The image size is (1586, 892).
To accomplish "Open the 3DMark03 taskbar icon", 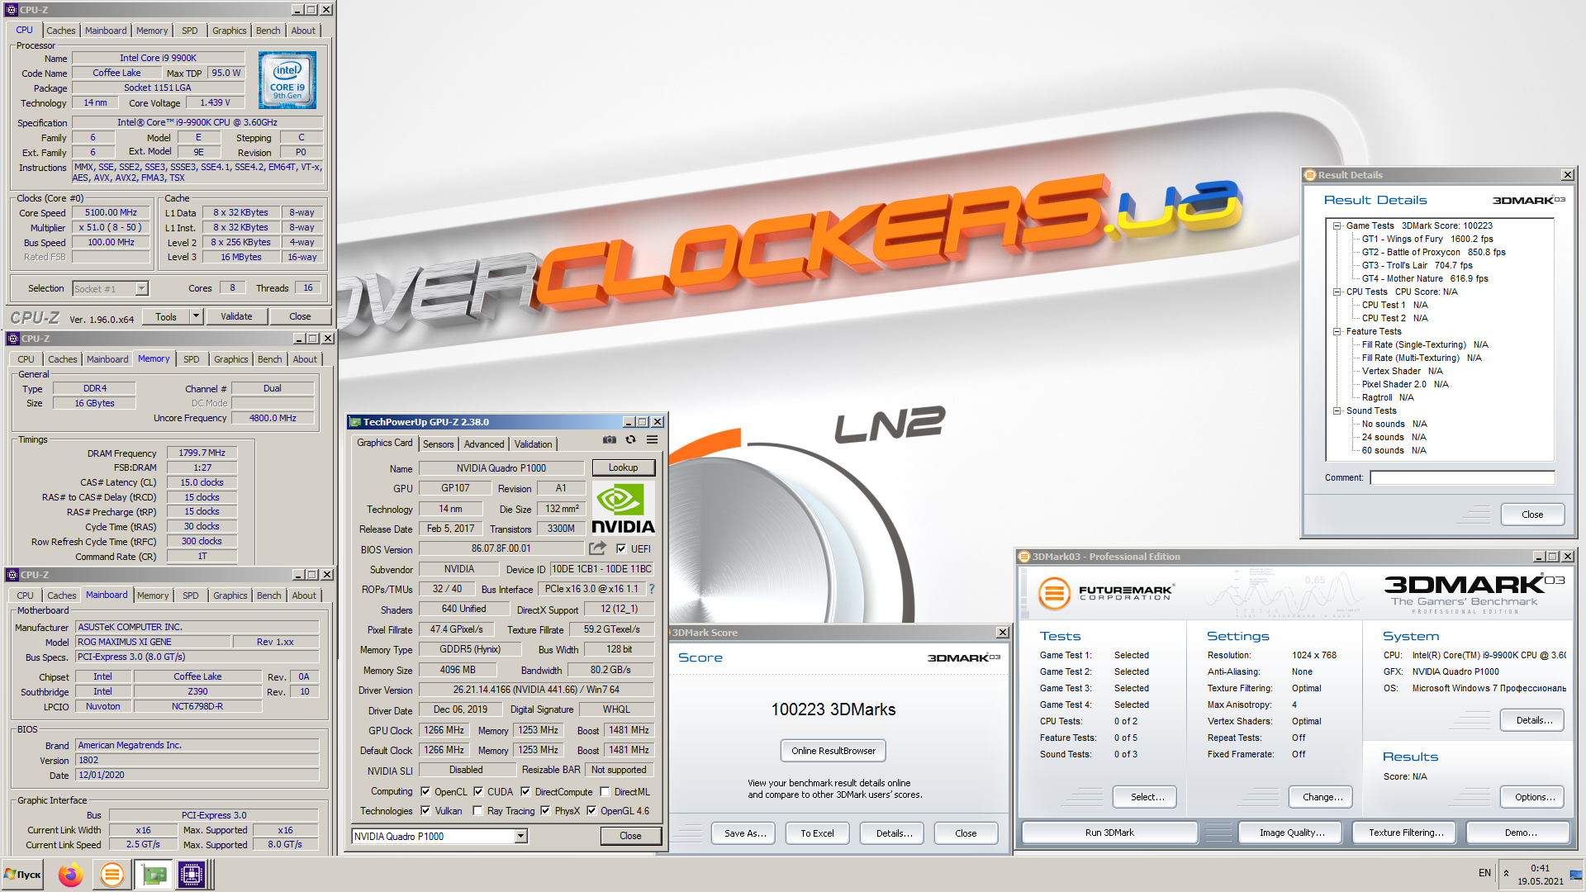I will coord(112,875).
